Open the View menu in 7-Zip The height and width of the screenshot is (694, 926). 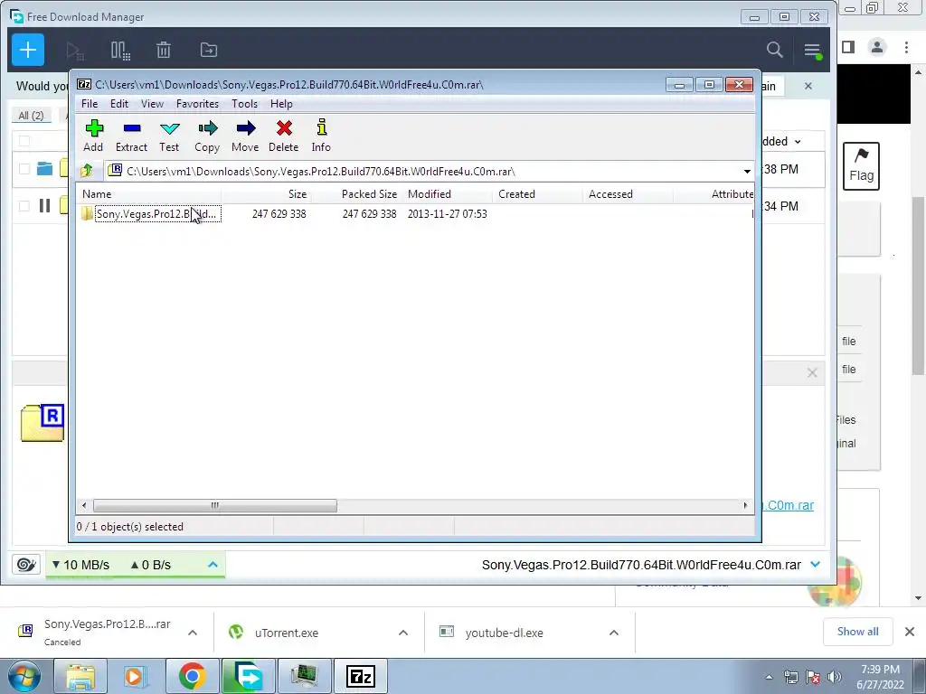click(152, 104)
